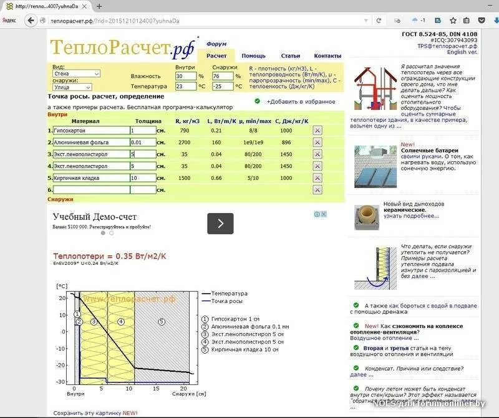Click inside humidity Внутри field showing 30
The height and width of the screenshot is (418, 499).
(186, 76)
